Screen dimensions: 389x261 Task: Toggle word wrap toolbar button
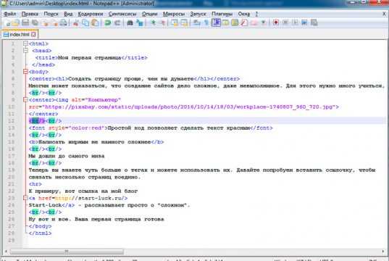coord(197,23)
